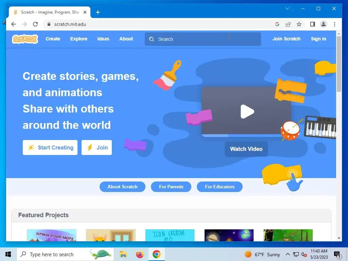Screen dimensions: 348x261
Task: Open the Scratch Broom Racing project thumbnail
Action: pos(52,235)
